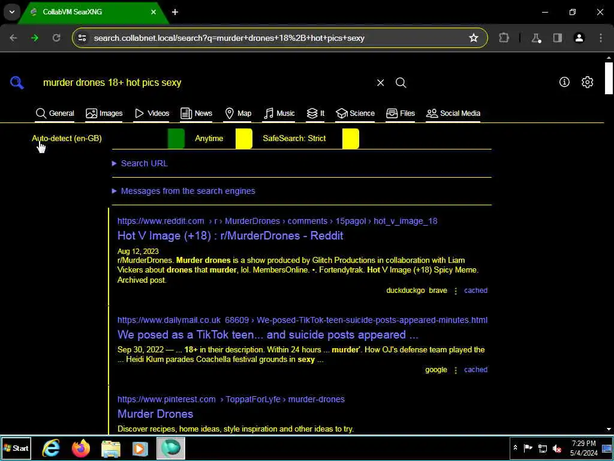Click the blue SearXNG magnifier logo
This screenshot has height=461, width=614.
pos(17,83)
